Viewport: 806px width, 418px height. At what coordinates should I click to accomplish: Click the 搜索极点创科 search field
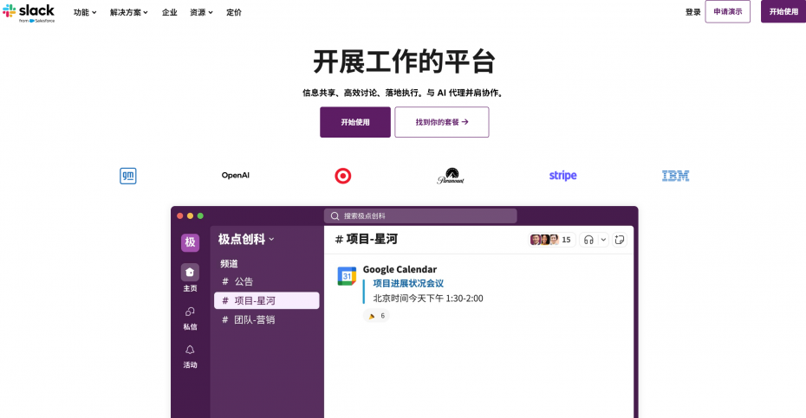[x=420, y=216]
